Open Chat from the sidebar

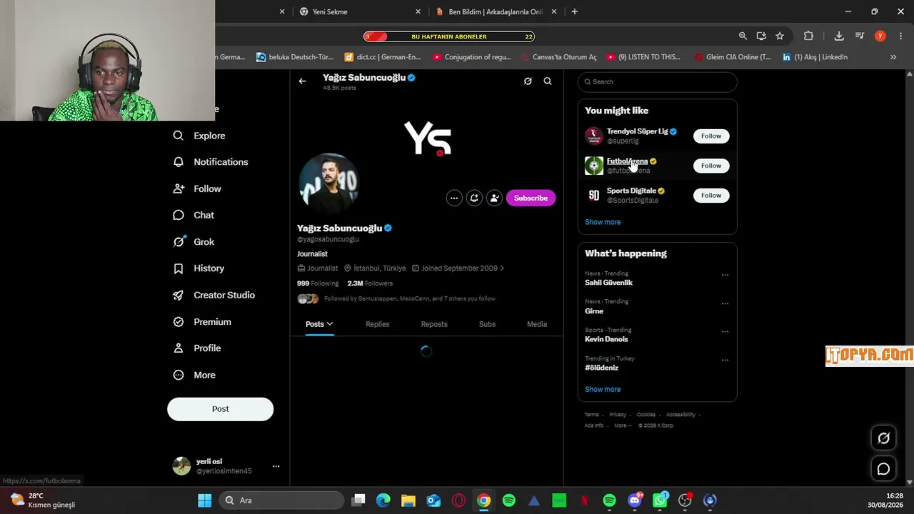click(194, 215)
